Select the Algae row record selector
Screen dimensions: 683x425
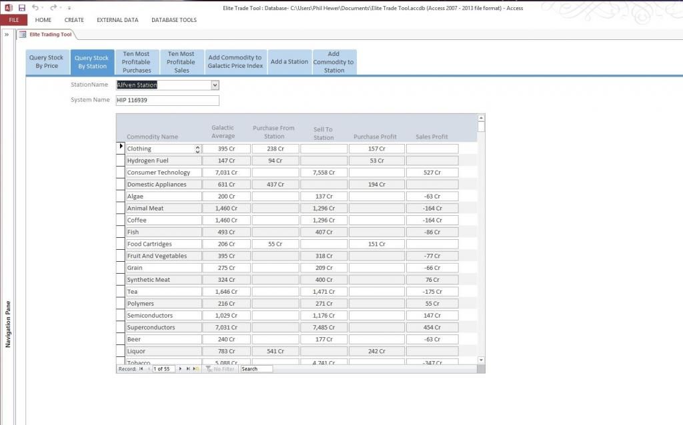(x=121, y=197)
